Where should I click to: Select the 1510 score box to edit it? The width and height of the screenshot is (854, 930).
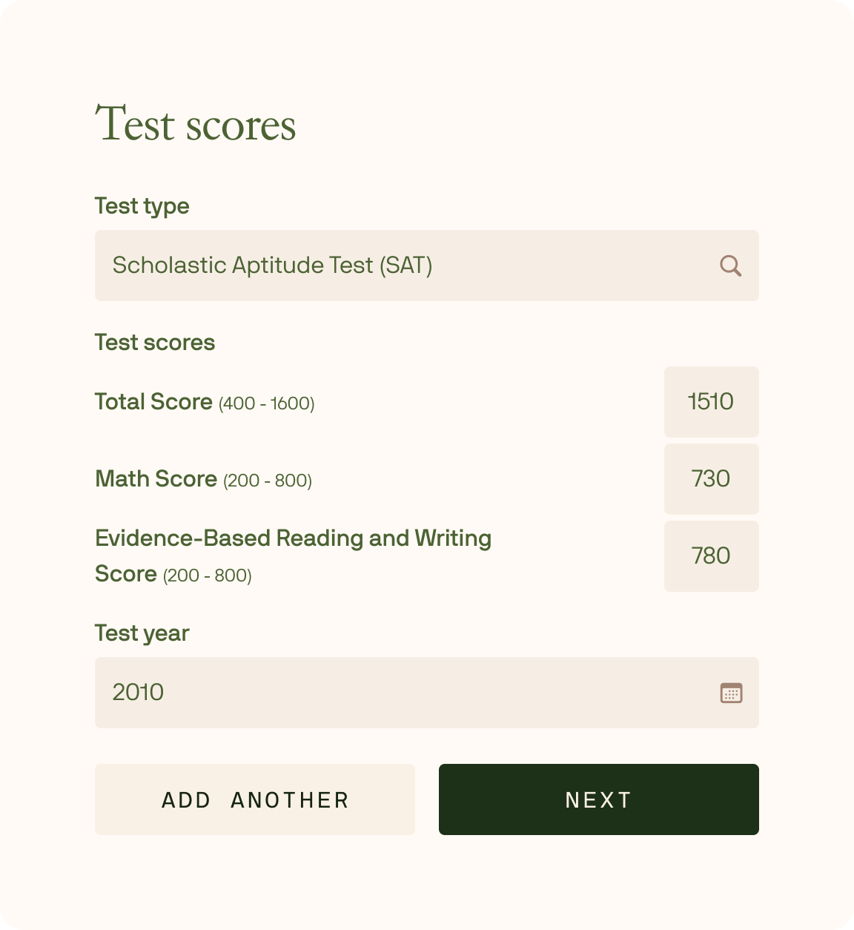point(710,401)
